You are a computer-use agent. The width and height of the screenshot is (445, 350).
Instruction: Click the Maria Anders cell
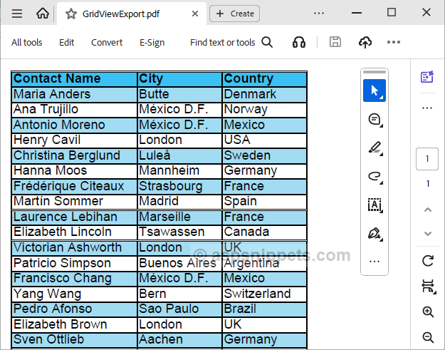pos(74,94)
